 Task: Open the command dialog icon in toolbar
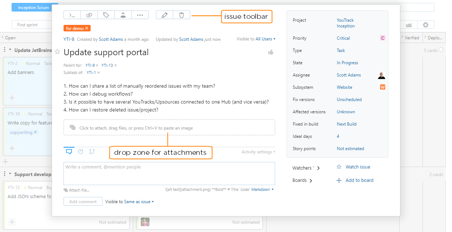72,15
